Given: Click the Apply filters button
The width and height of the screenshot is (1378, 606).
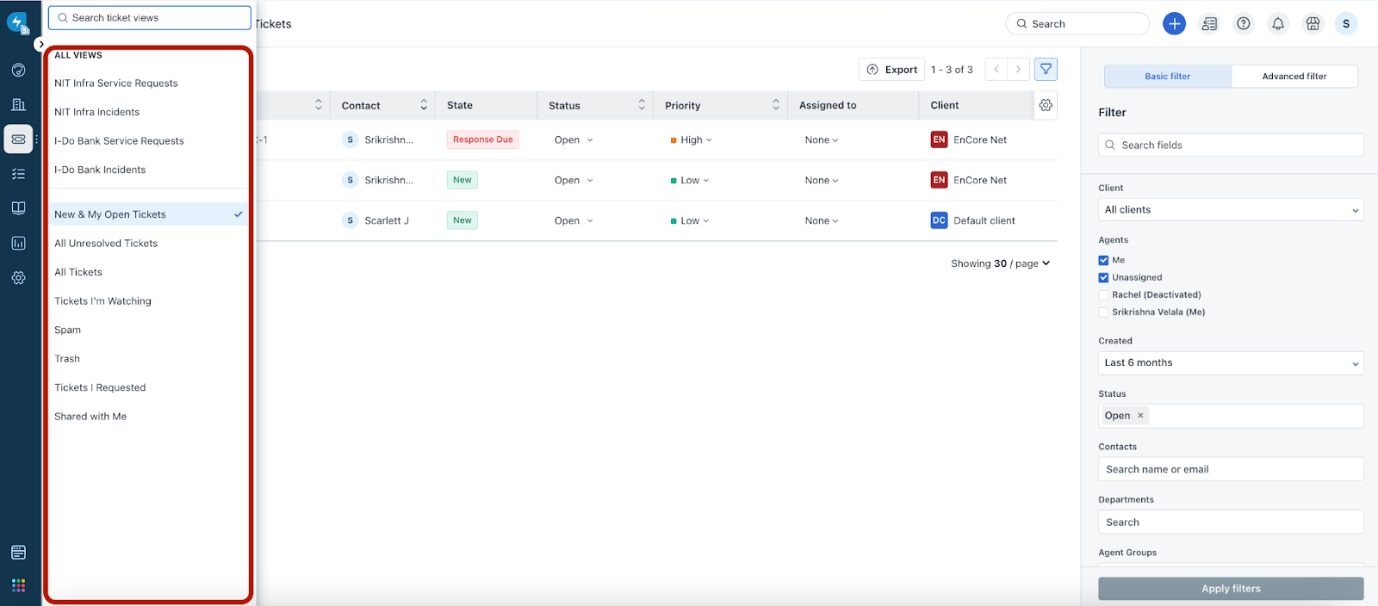Looking at the screenshot, I should click(x=1231, y=589).
